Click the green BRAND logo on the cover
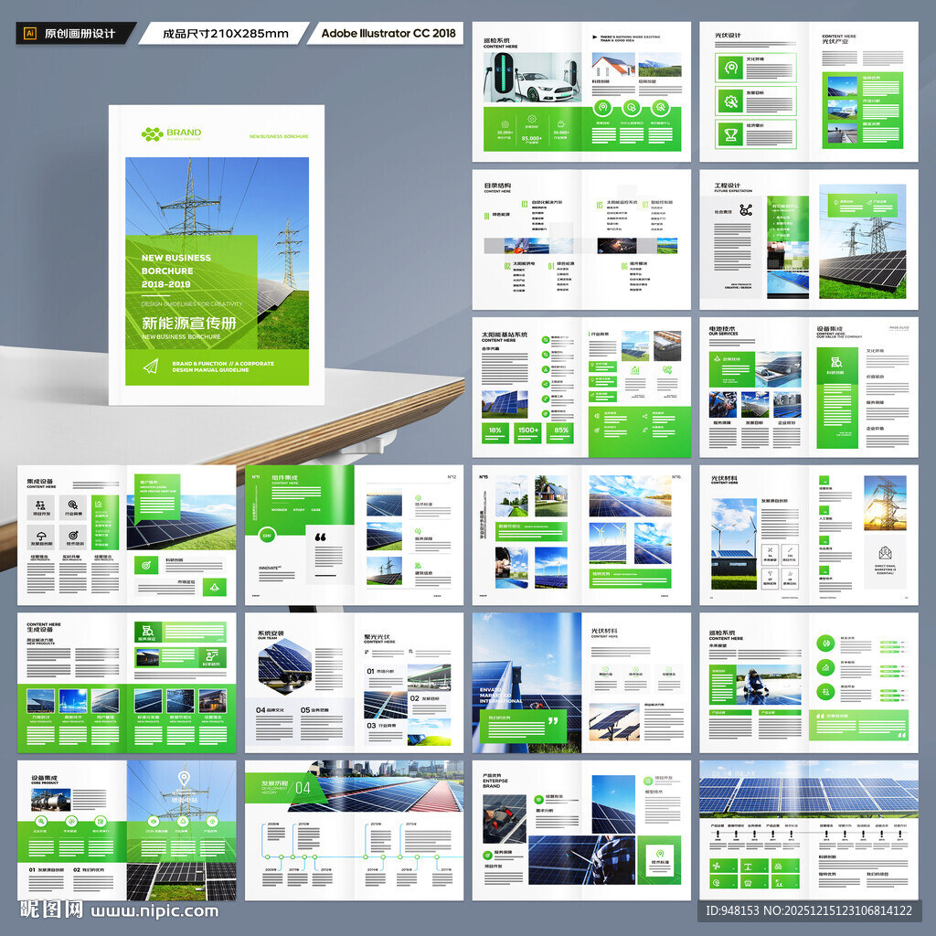This screenshot has width=936, height=936. tap(171, 133)
